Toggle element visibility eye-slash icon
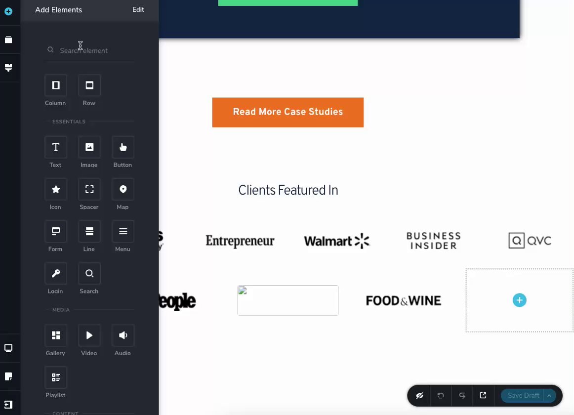Screen dimensions: 574x415 pyautogui.click(x=419, y=396)
